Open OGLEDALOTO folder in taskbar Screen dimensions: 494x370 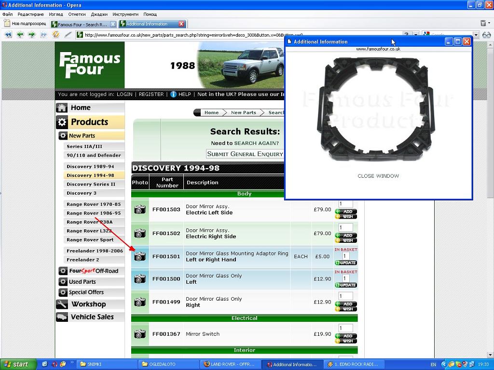coord(168,364)
